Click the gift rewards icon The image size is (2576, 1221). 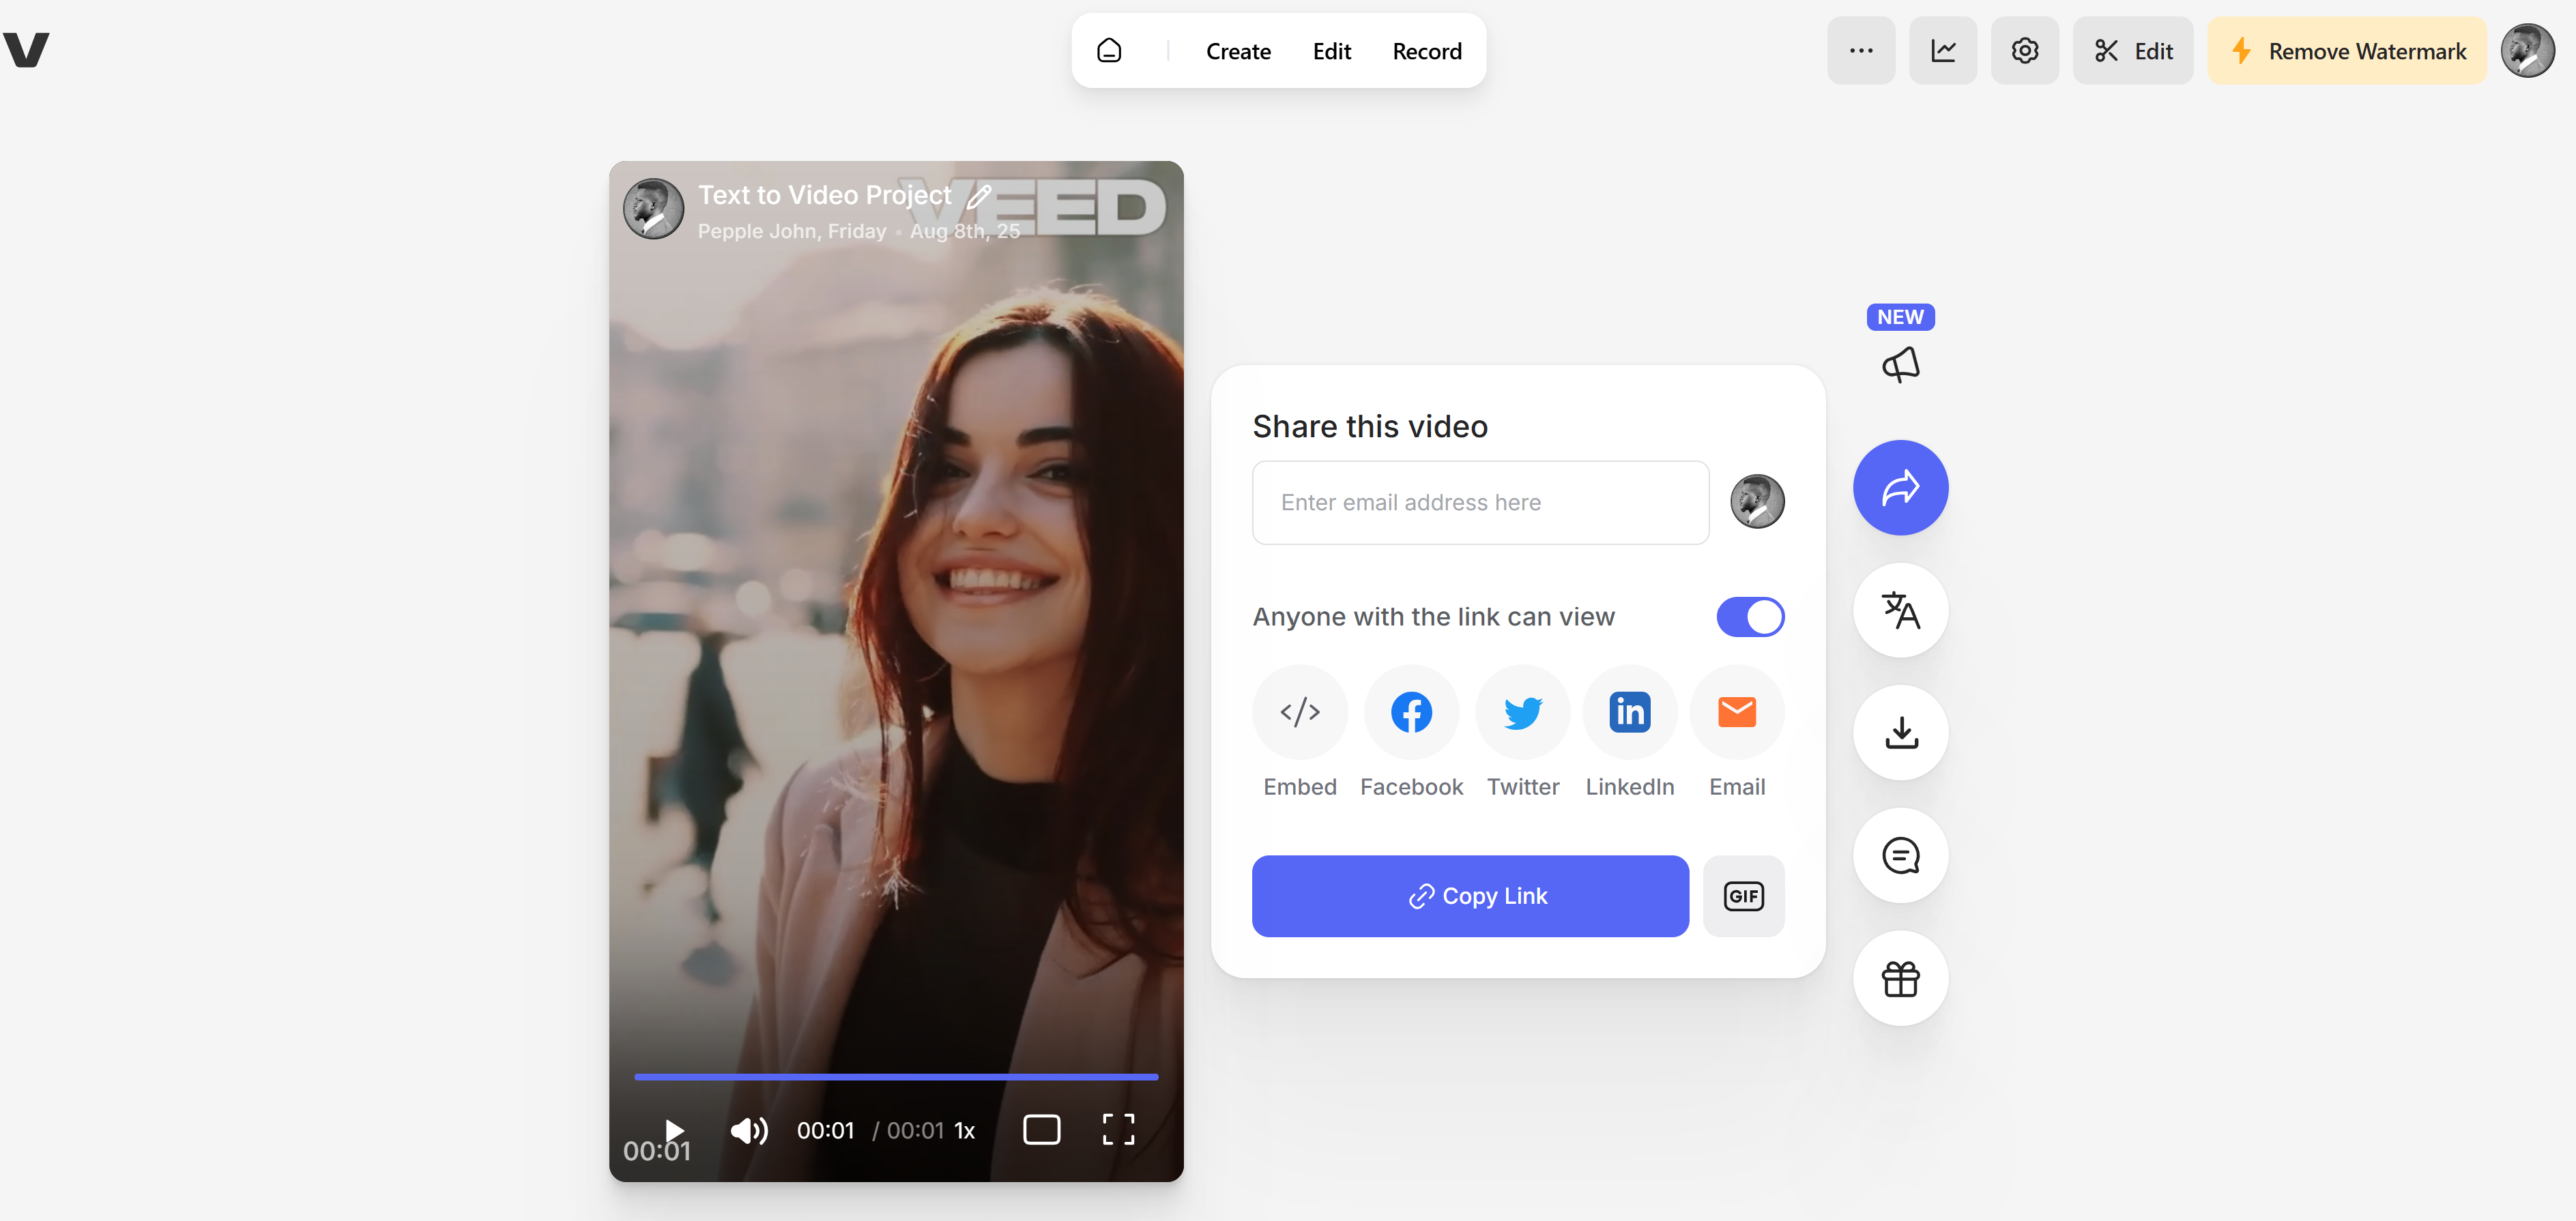[x=1900, y=979]
